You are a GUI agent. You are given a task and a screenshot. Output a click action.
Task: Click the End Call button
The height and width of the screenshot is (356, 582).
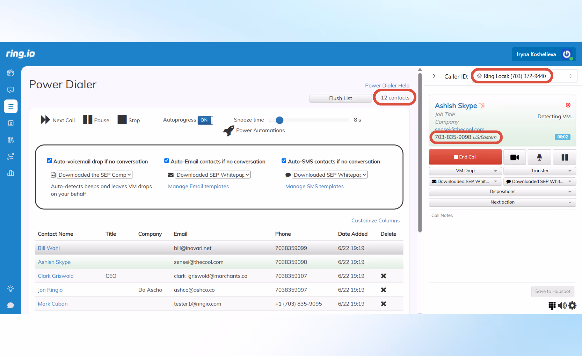tap(465, 157)
